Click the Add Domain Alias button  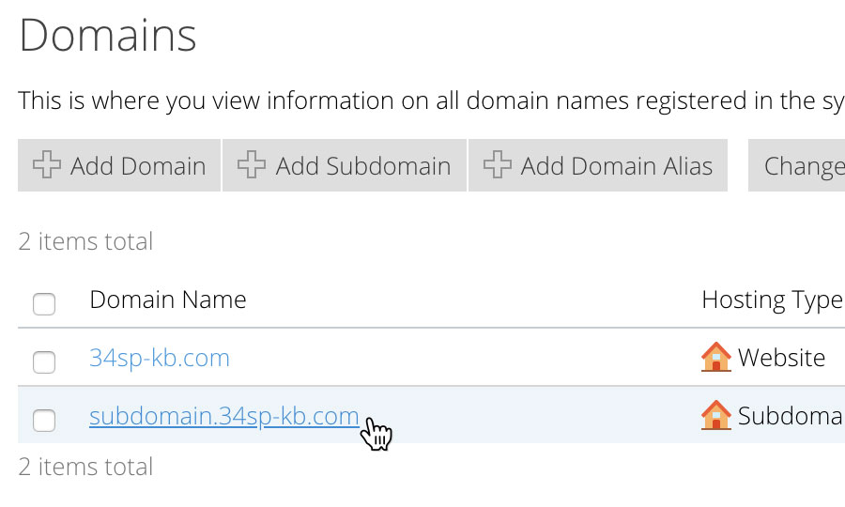click(x=598, y=165)
